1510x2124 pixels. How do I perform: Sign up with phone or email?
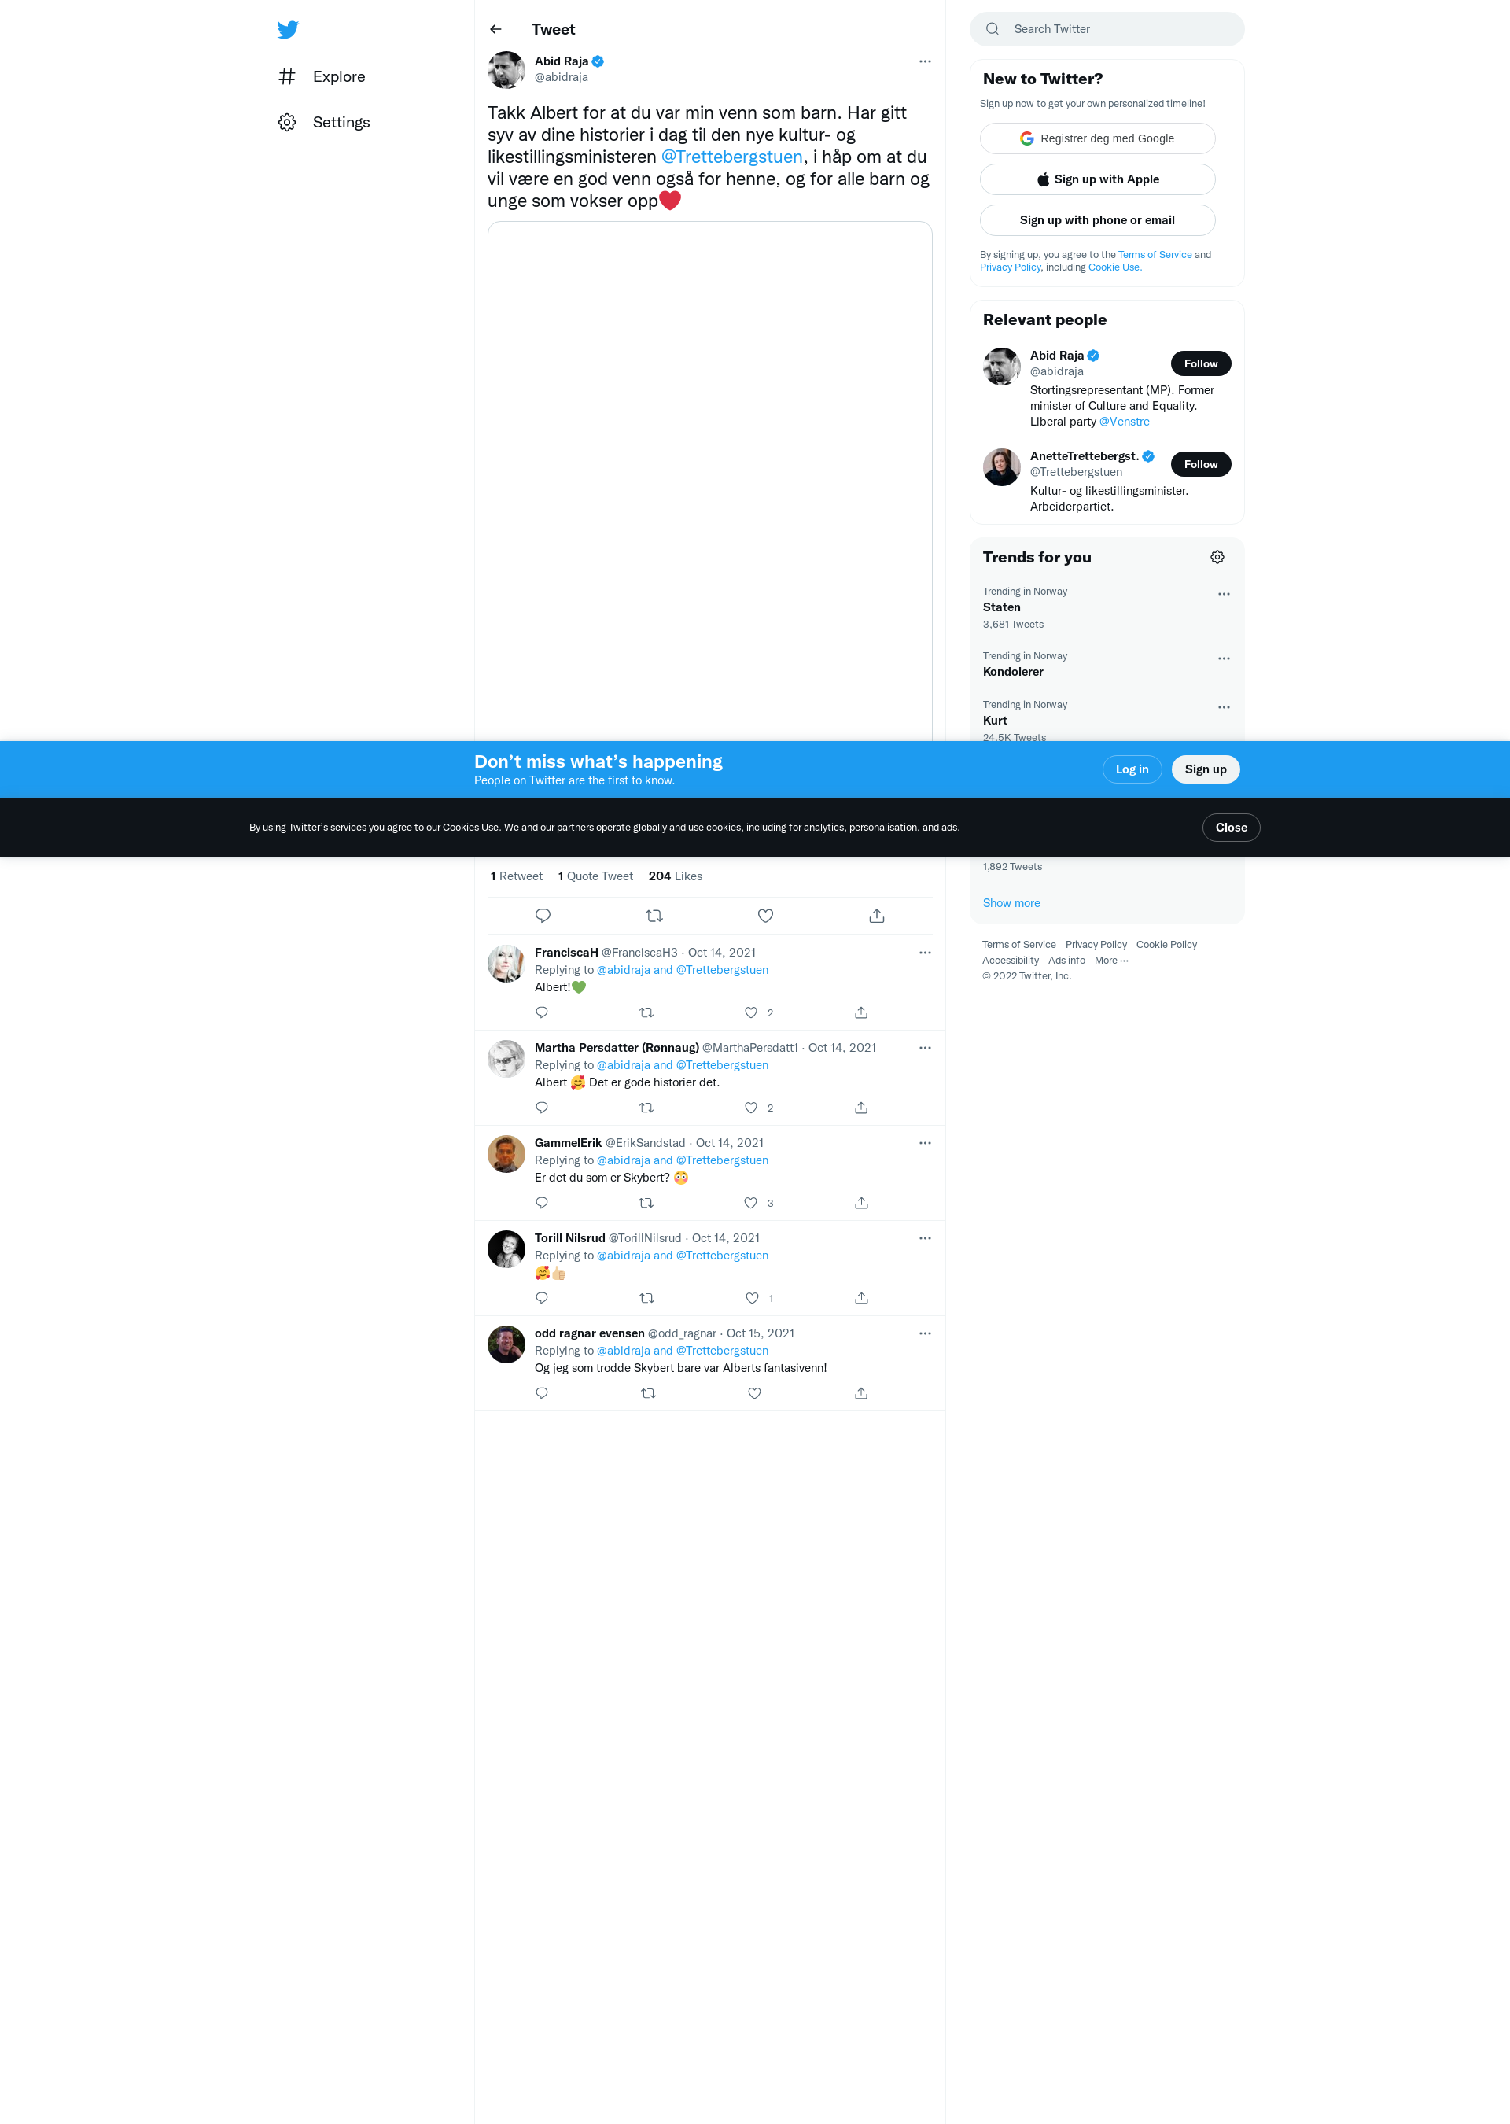1097,220
